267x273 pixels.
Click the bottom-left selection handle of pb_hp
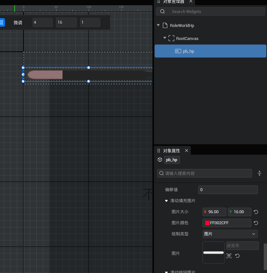23,81
